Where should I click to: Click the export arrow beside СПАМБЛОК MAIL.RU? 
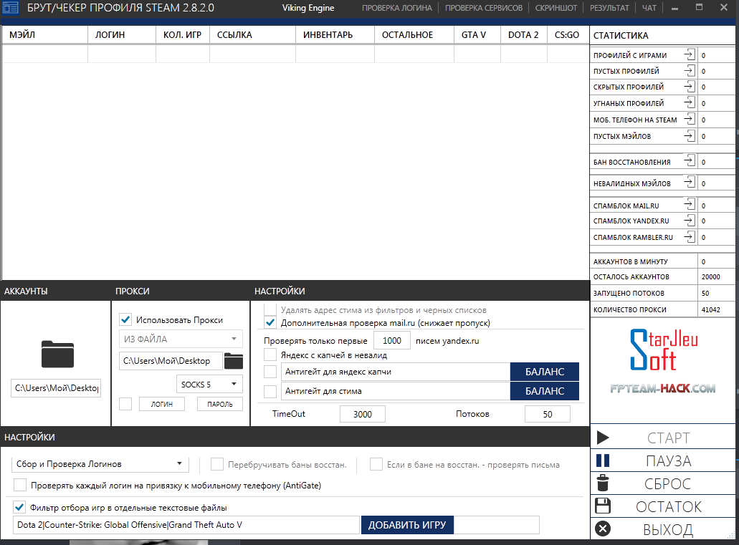[690, 204]
